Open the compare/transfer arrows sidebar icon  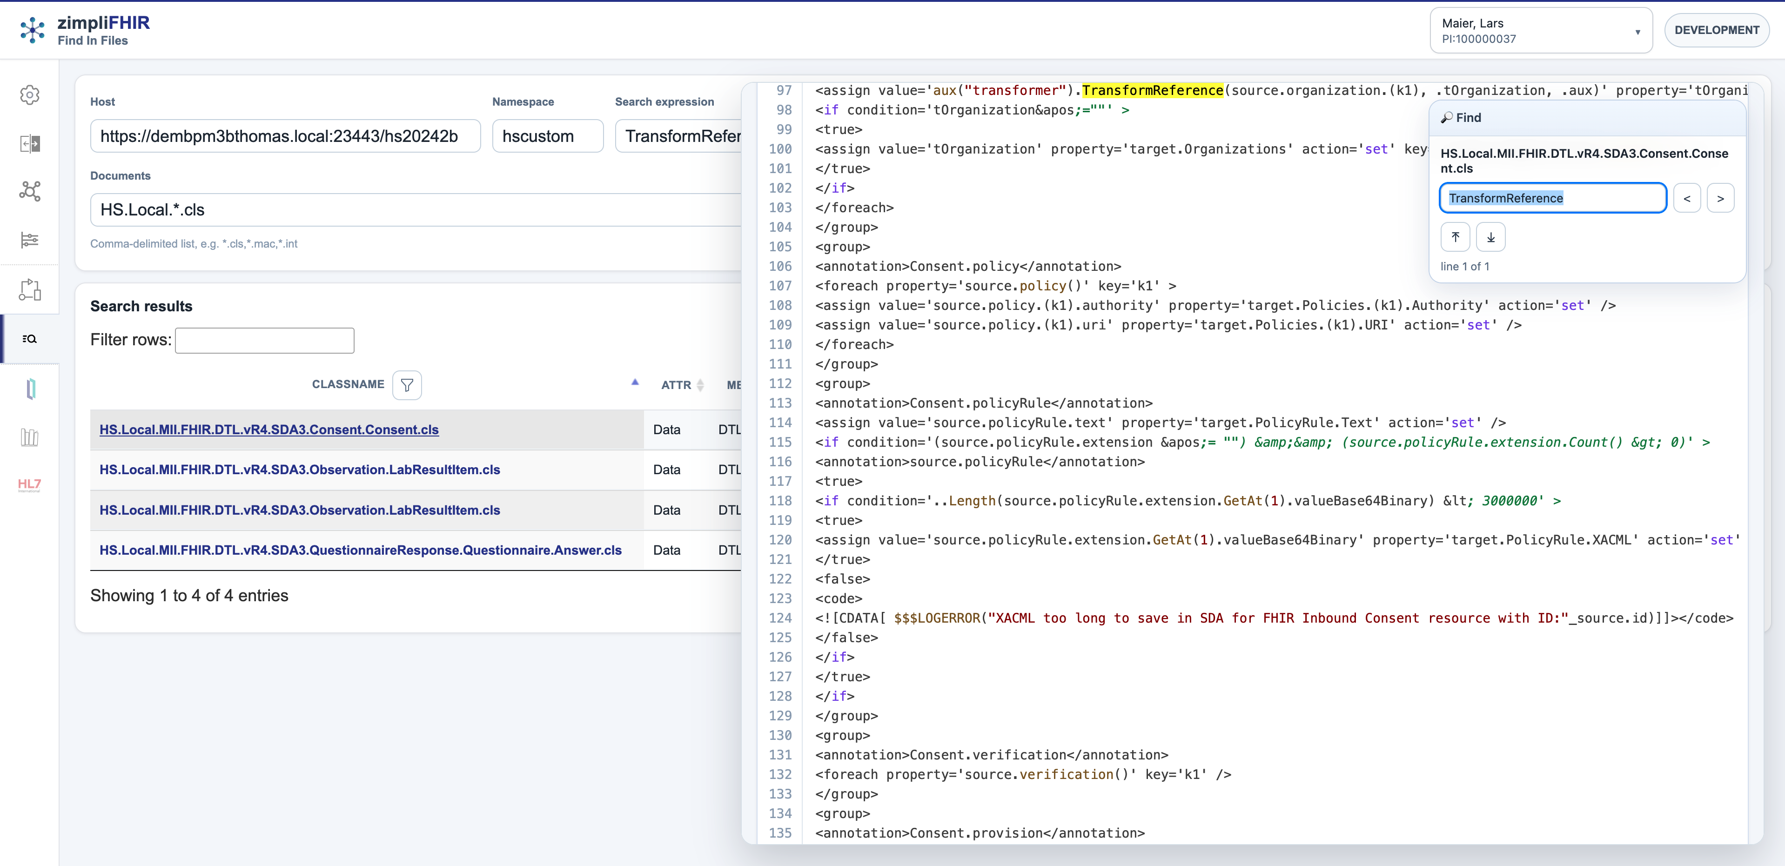click(x=30, y=143)
